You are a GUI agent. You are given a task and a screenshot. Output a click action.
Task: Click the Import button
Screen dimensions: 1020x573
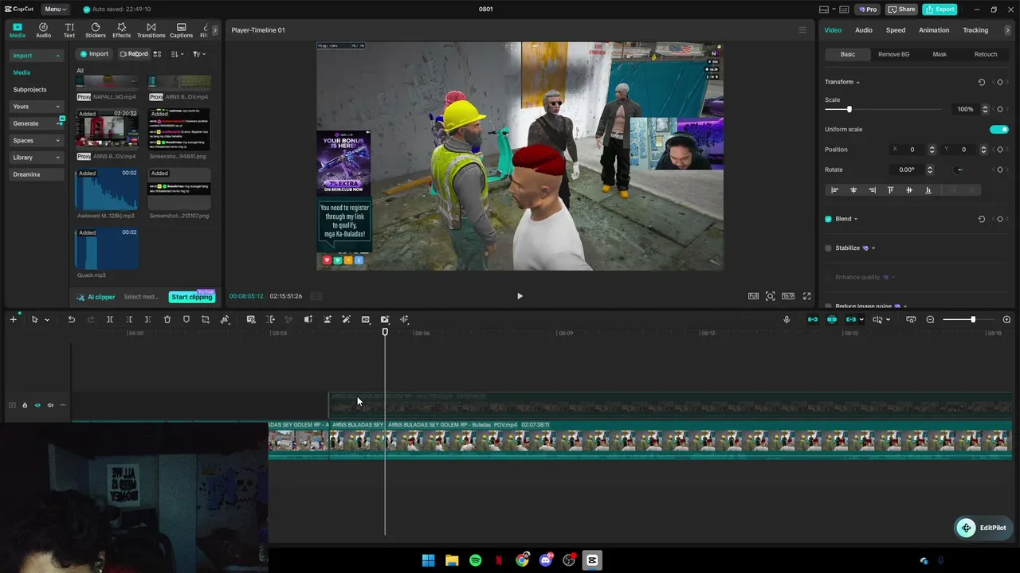94,54
